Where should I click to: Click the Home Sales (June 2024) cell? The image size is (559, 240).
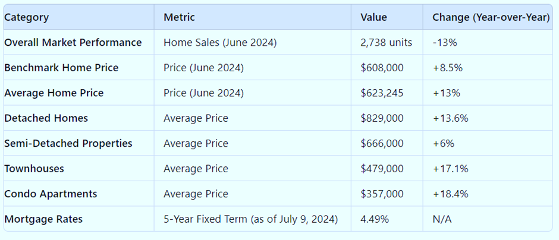(220, 43)
